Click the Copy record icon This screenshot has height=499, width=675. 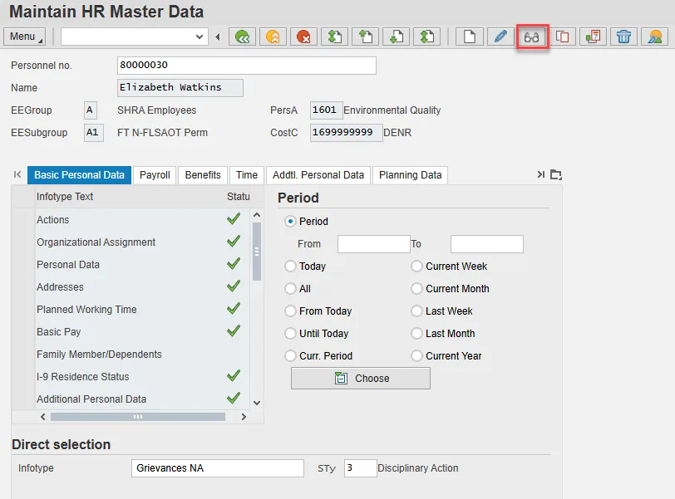coord(563,37)
